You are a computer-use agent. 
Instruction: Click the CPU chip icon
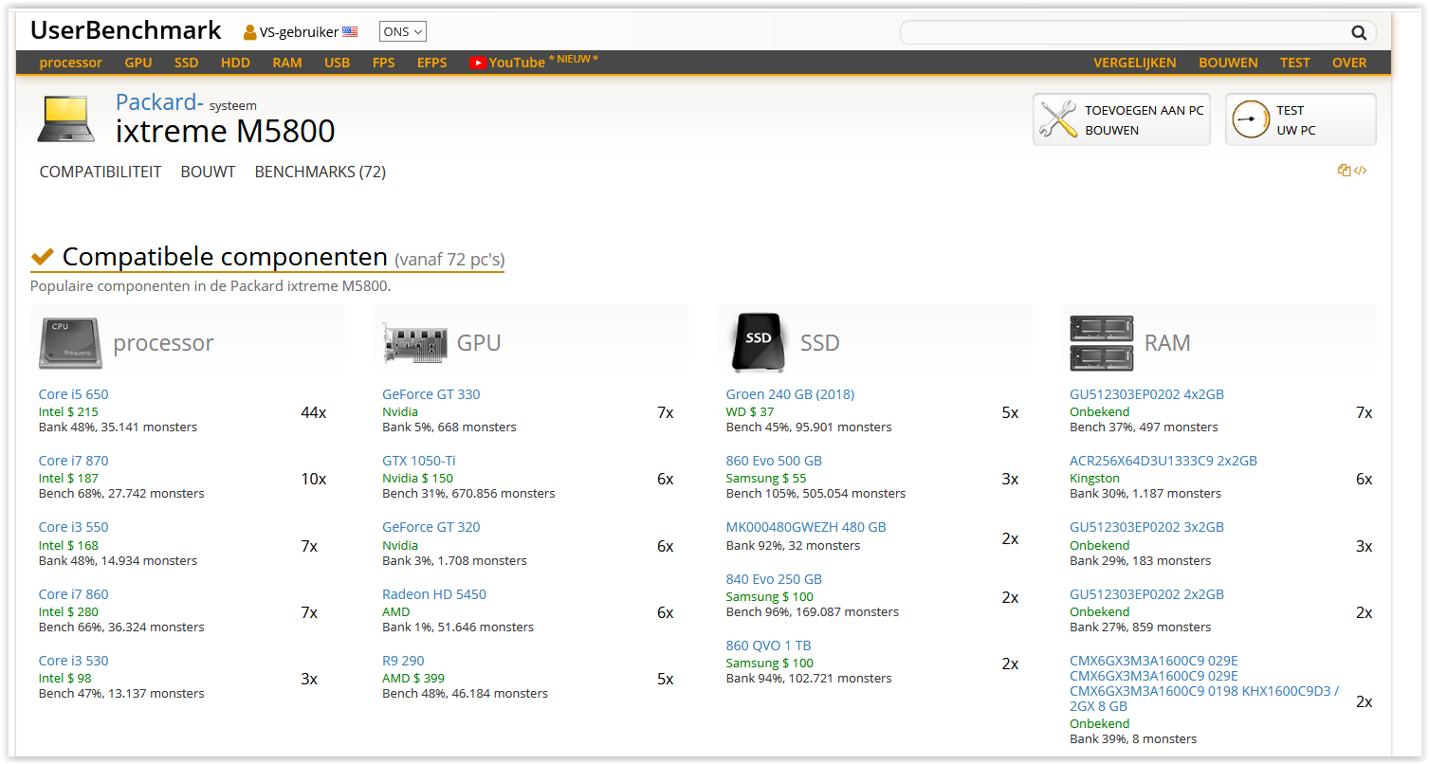pos(70,342)
